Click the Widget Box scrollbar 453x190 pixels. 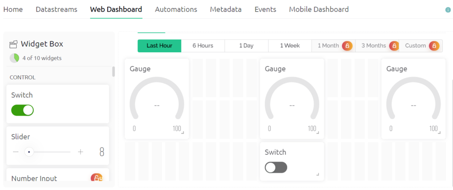[x=113, y=71]
